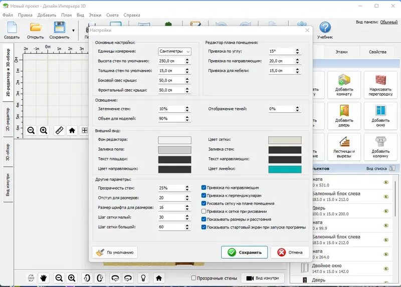Open the Справка menu

point(132,15)
